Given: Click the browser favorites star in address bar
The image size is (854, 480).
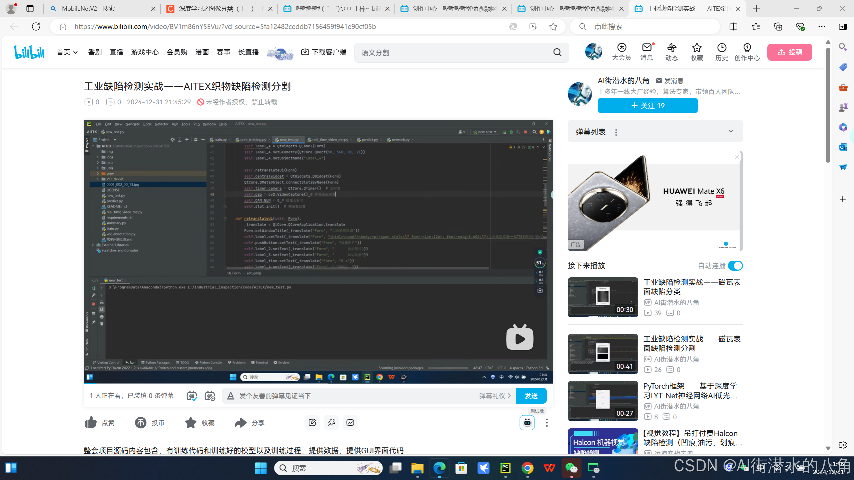Looking at the screenshot, I should (553, 27).
